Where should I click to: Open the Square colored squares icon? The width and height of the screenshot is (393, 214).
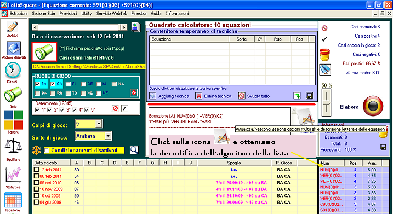coord(13,120)
